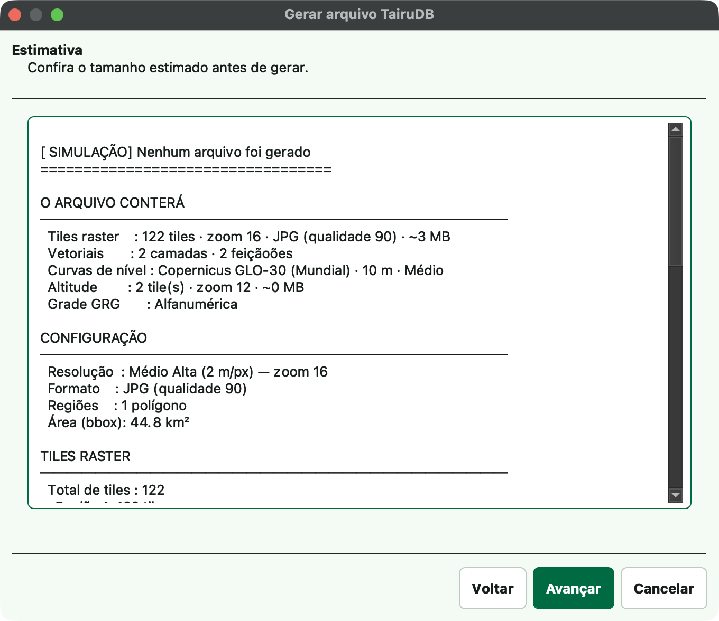Click the gray minimize window button
Viewport: 719px width, 621px height.
(x=36, y=15)
